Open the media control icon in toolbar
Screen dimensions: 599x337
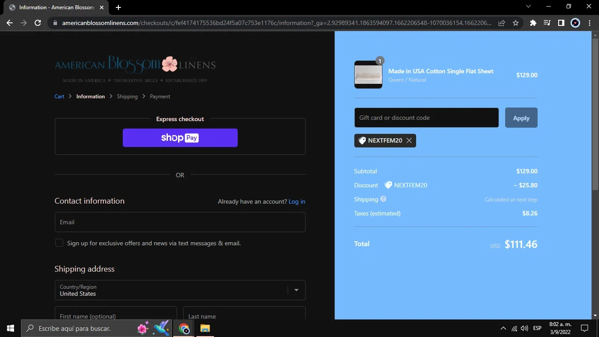pos(547,23)
